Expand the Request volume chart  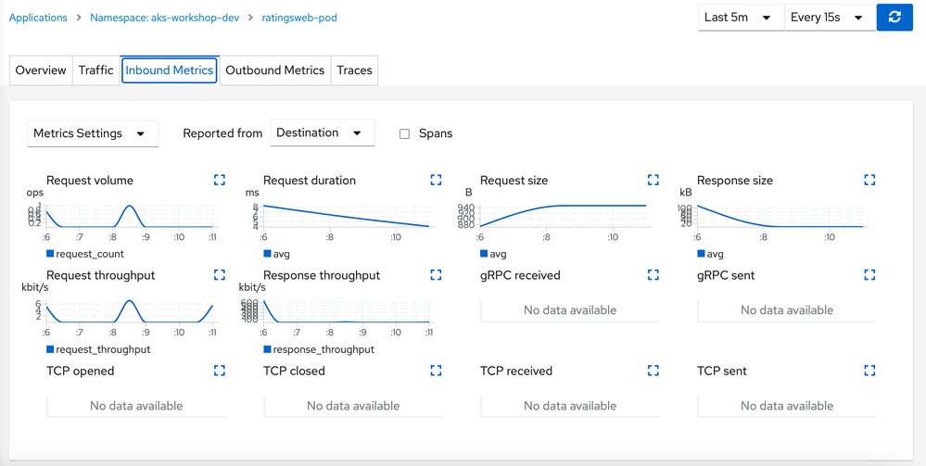pyautogui.click(x=220, y=180)
